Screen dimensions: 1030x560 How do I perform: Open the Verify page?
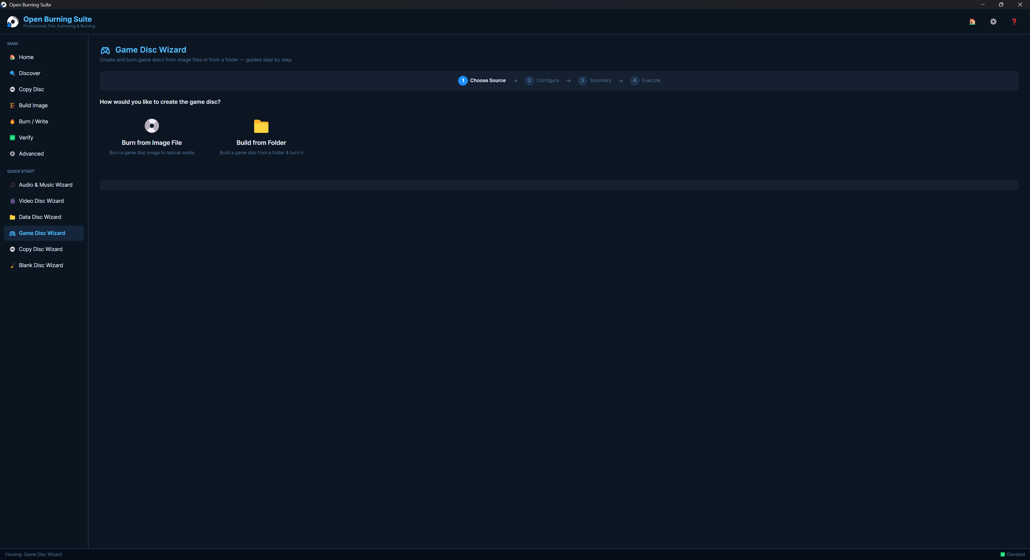click(44, 138)
